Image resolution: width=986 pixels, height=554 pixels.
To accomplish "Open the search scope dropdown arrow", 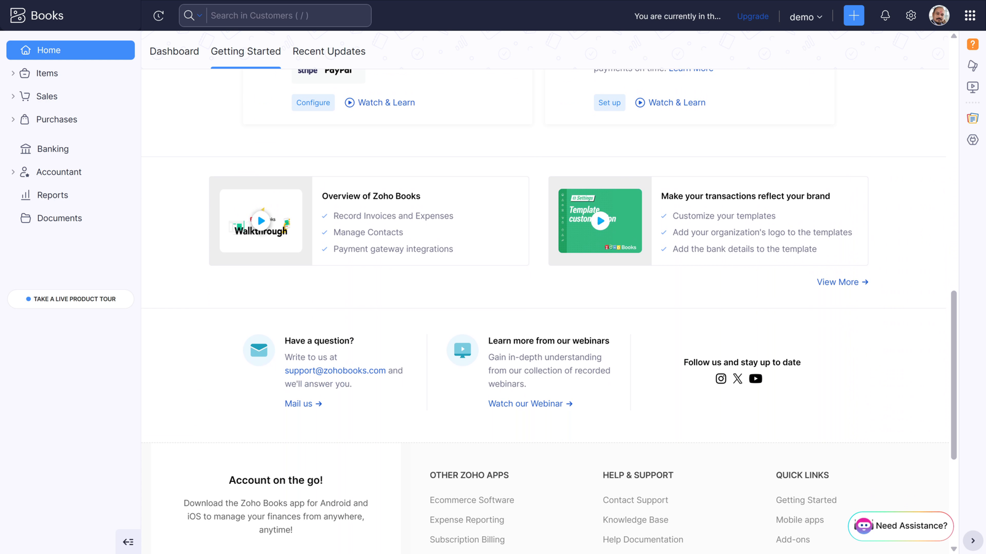I will click(200, 15).
